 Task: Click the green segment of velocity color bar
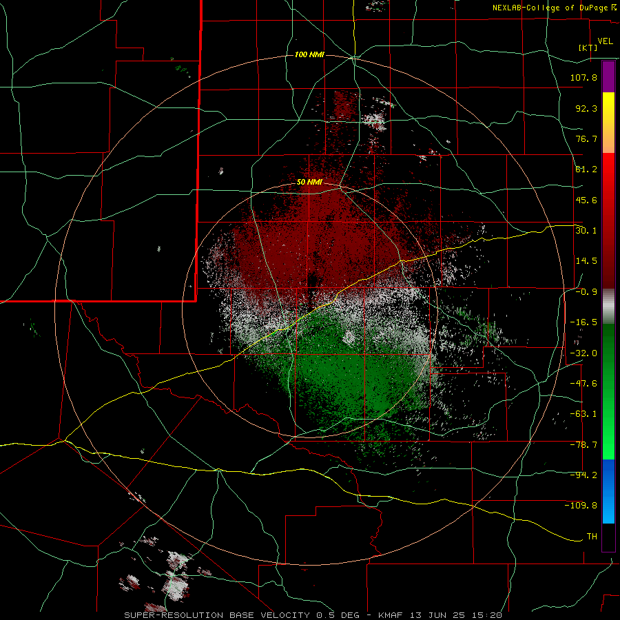coord(608,391)
